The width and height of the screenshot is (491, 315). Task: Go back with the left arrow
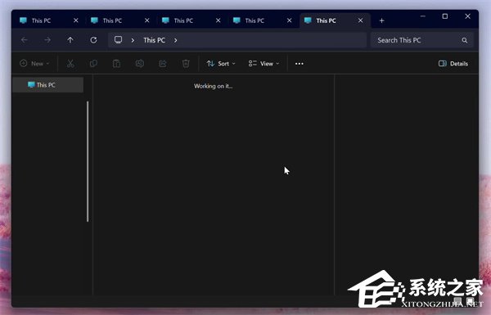pos(24,40)
